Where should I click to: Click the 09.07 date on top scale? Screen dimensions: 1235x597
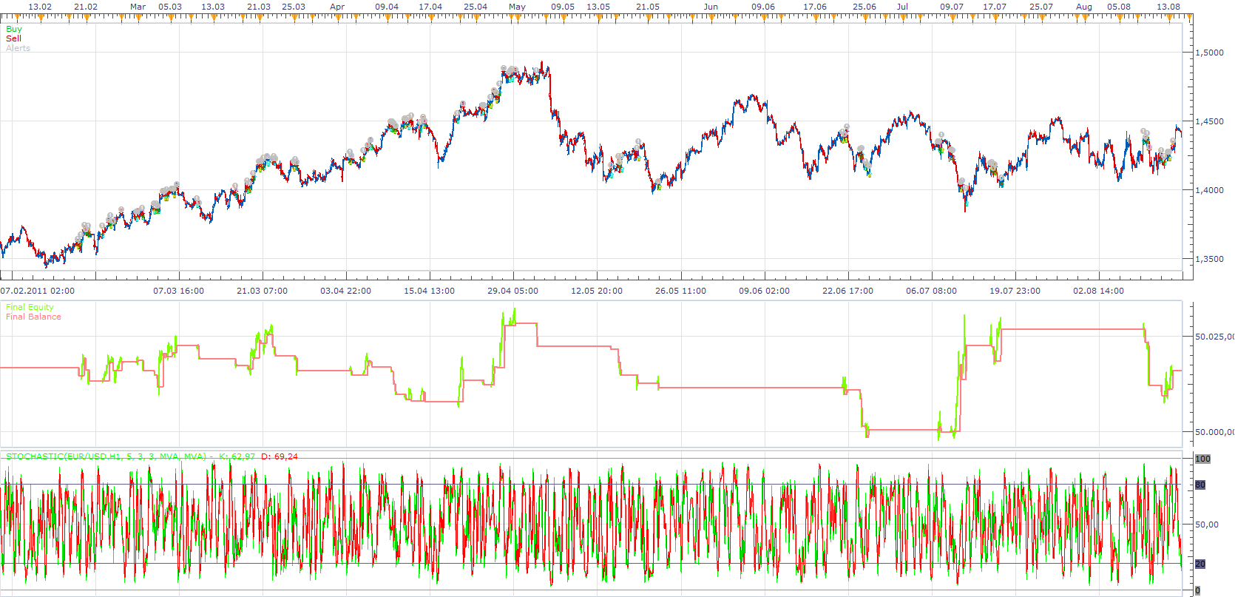click(952, 7)
